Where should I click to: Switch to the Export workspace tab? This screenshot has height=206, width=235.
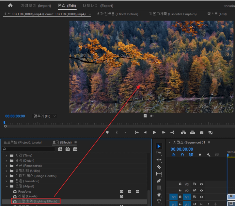pyautogui.click(x=98, y=6)
